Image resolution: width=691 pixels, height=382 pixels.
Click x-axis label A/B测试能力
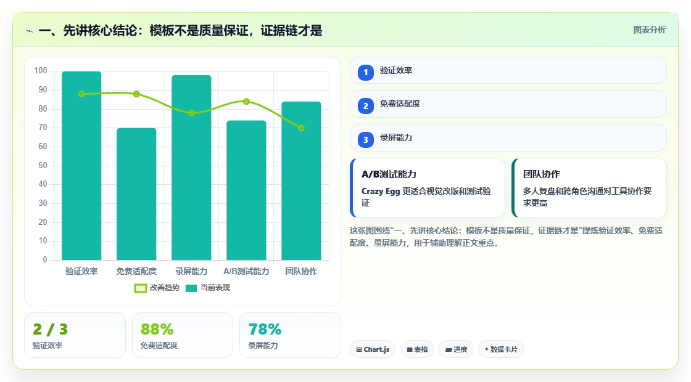[246, 271]
